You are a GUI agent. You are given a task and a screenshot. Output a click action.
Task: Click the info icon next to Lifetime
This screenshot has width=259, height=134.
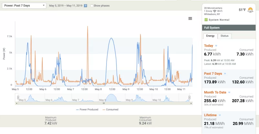pos(219,115)
